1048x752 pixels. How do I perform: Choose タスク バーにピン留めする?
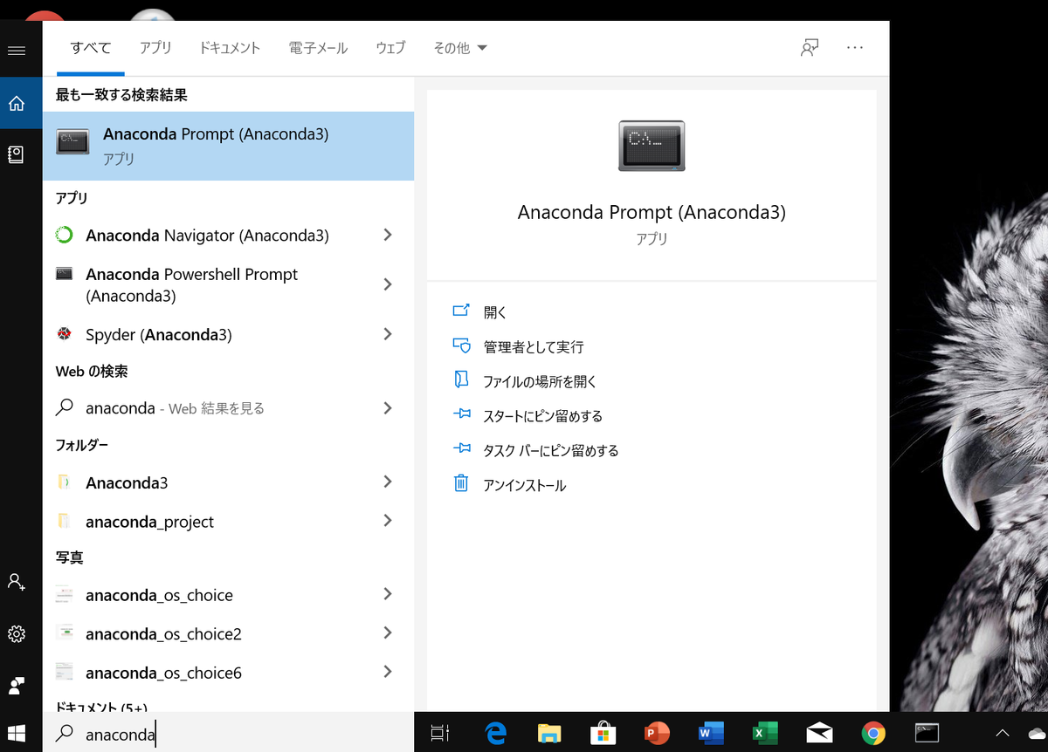(x=550, y=450)
